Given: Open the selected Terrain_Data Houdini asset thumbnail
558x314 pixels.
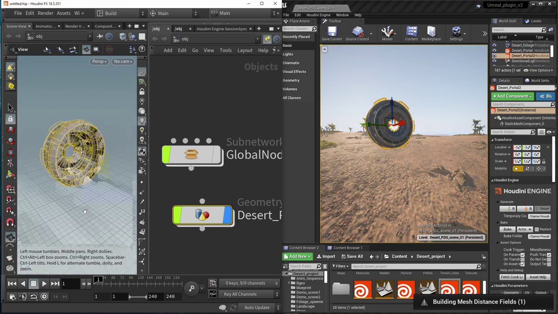Looking at the screenshot, I should pyautogui.click(x=449, y=288).
